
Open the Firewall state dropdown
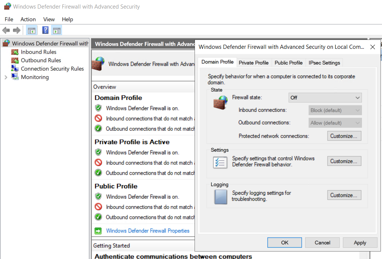point(325,98)
